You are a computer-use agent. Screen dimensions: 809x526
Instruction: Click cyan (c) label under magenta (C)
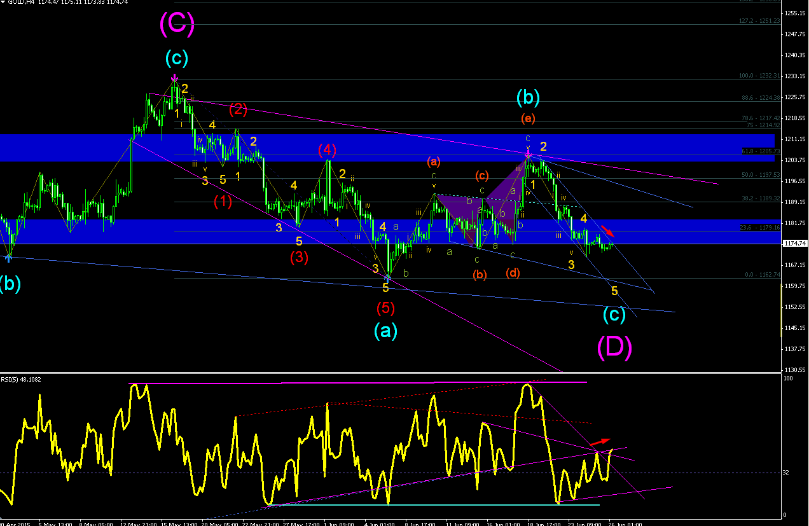tap(177, 59)
